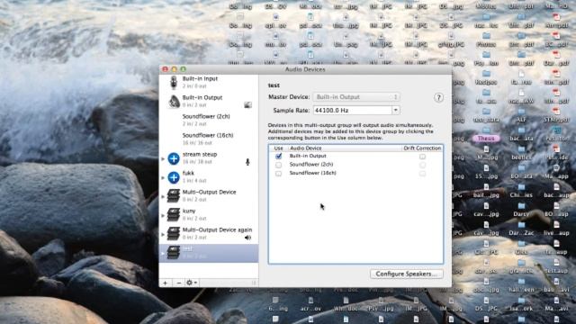Image resolution: width=576 pixels, height=324 pixels.
Task: Expand the Multi-Output Device disclosure triangle above kuny
Action: coord(163,196)
